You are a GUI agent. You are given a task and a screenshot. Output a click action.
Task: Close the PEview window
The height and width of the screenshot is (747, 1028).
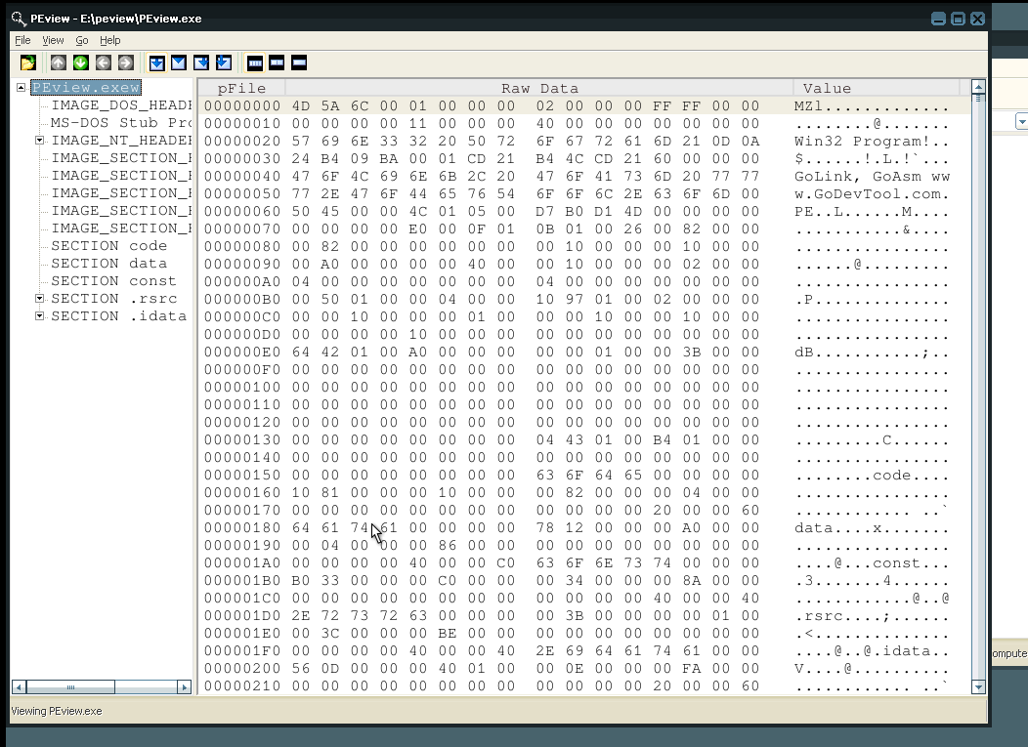(977, 19)
